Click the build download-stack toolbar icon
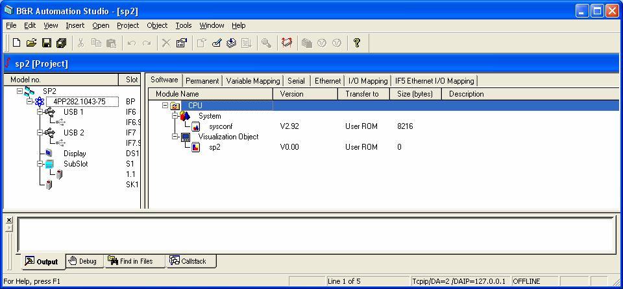The image size is (623, 289). click(232, 43)
